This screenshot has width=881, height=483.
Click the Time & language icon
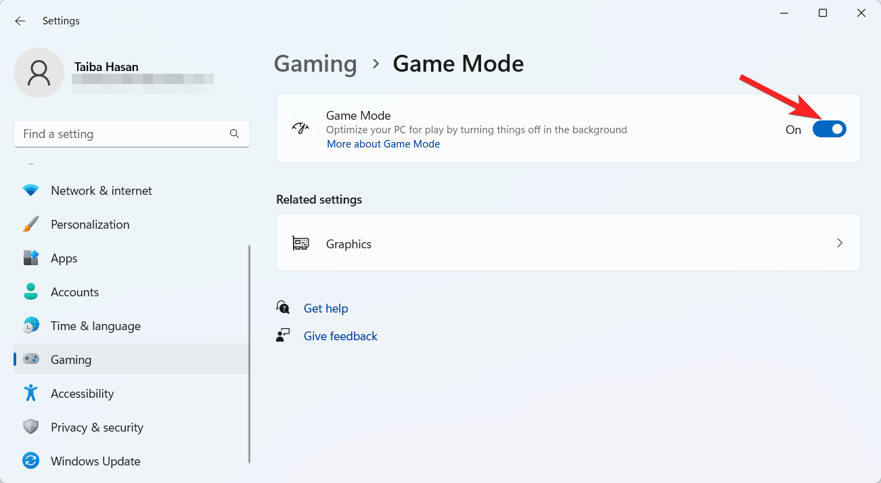[x=31, y=325]
